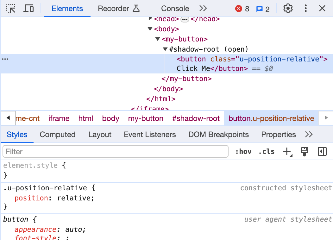Viewport: 333px width, 240px height.
Task: Add a new style rule with the plus icon
Action: click(286, 151)
